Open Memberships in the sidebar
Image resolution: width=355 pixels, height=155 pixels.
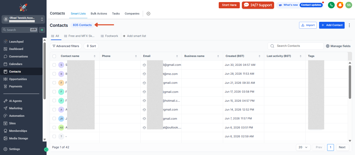point(18,131)
